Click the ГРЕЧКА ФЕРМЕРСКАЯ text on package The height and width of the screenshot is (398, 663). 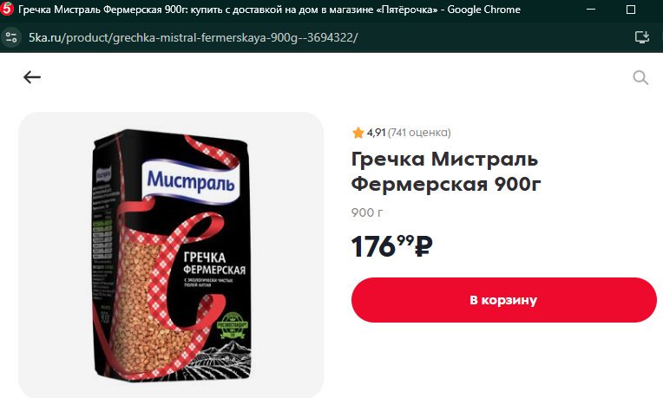click(x=214, y=264)
